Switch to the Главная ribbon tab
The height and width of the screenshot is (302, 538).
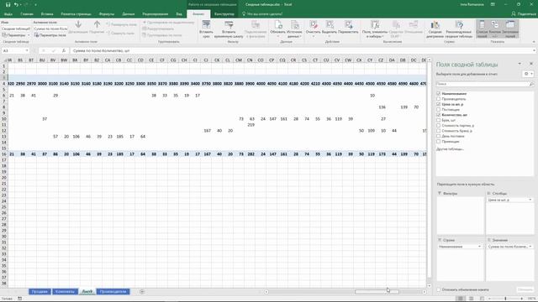27,14
